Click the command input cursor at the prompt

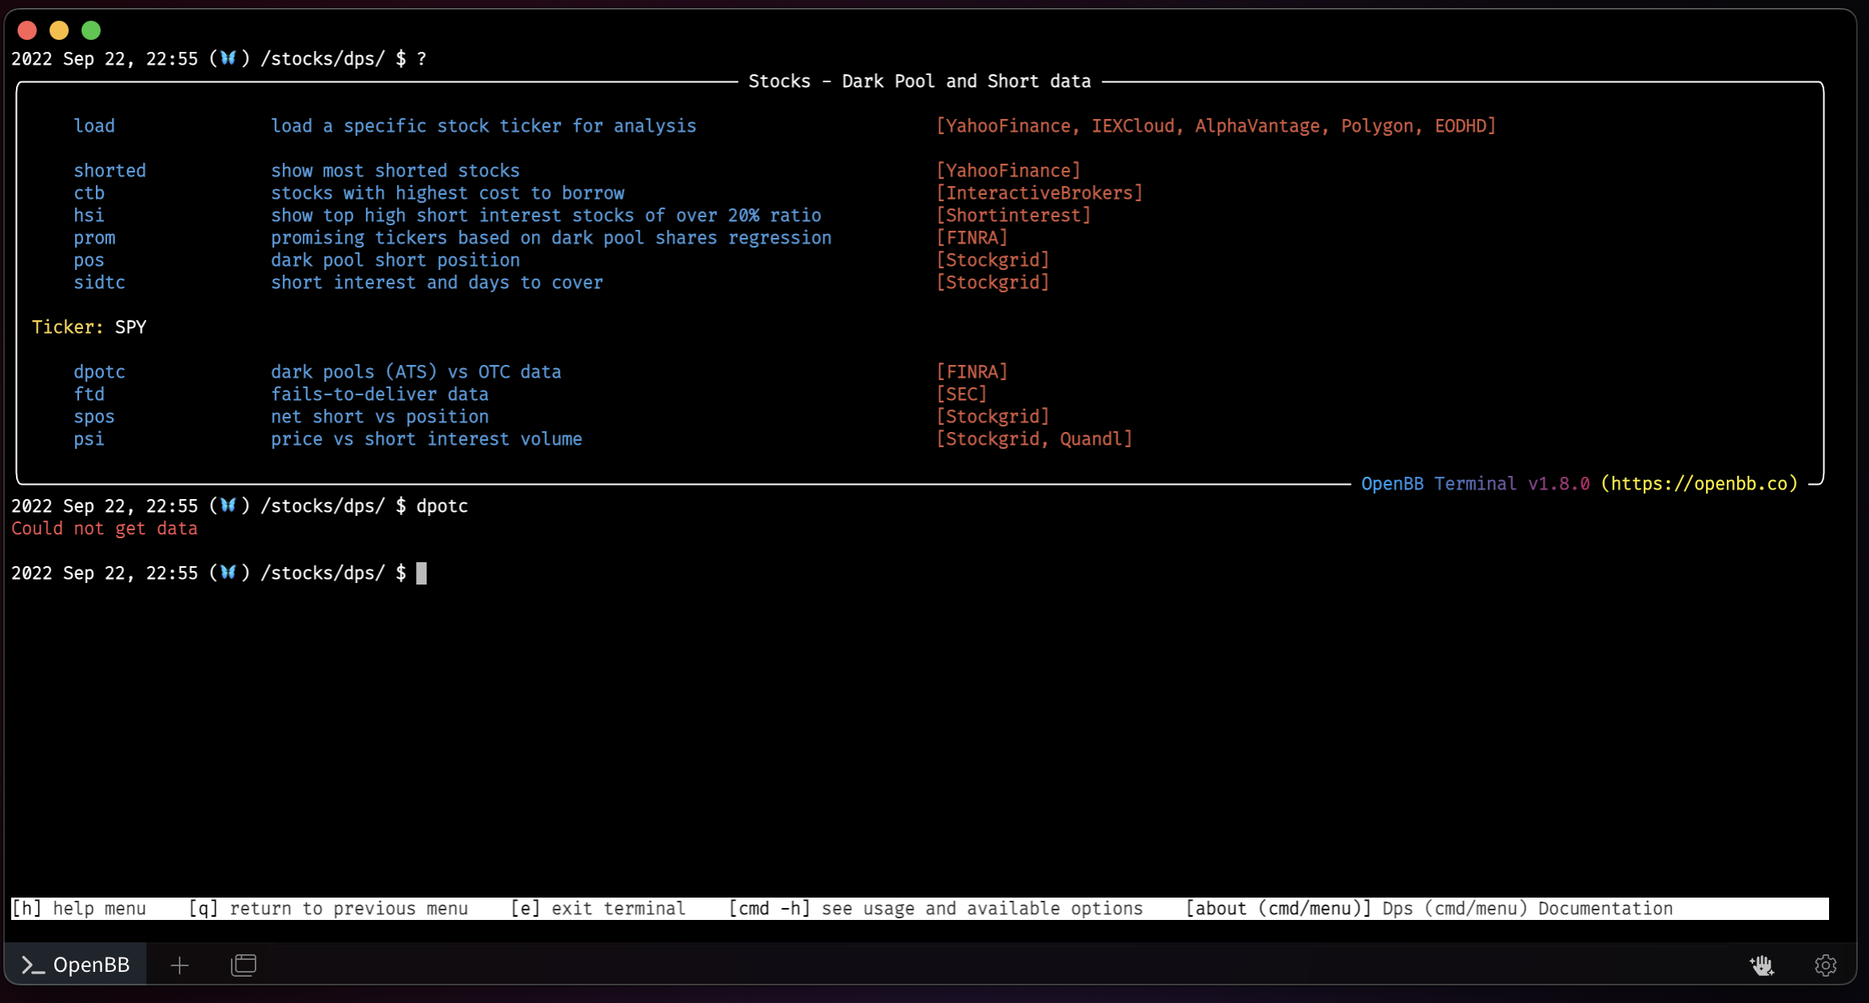[423, 573]
